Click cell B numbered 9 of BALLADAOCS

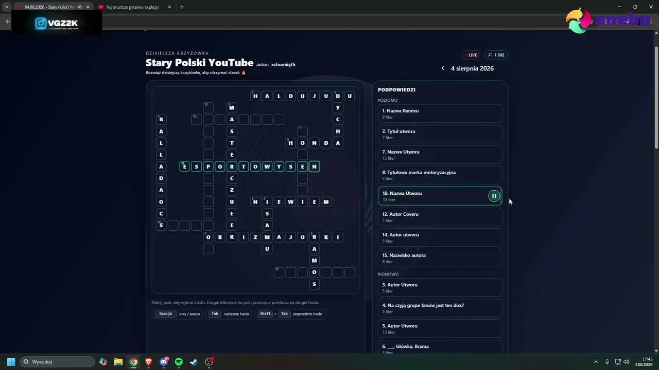[161, 120]
